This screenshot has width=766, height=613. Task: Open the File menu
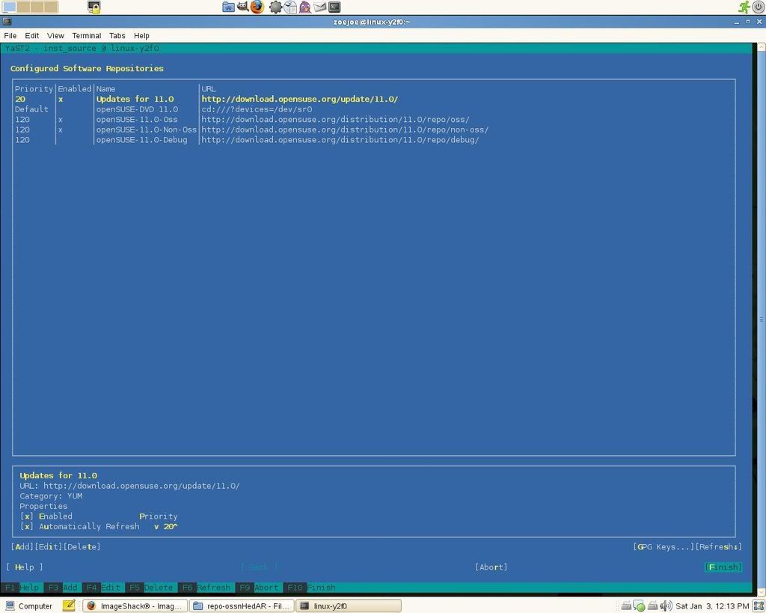10,36
